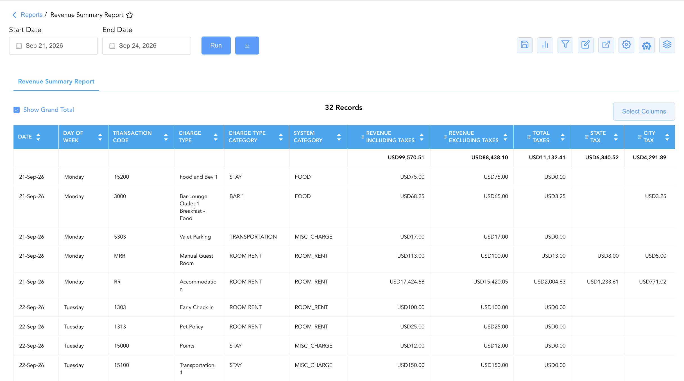Open the bar chart view icon
The width and height of the screenshot is (684, 381).
click(545, 45)
